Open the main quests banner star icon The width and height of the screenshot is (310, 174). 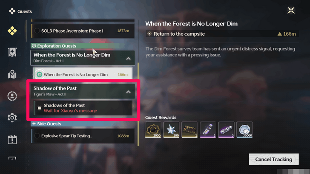12,53
